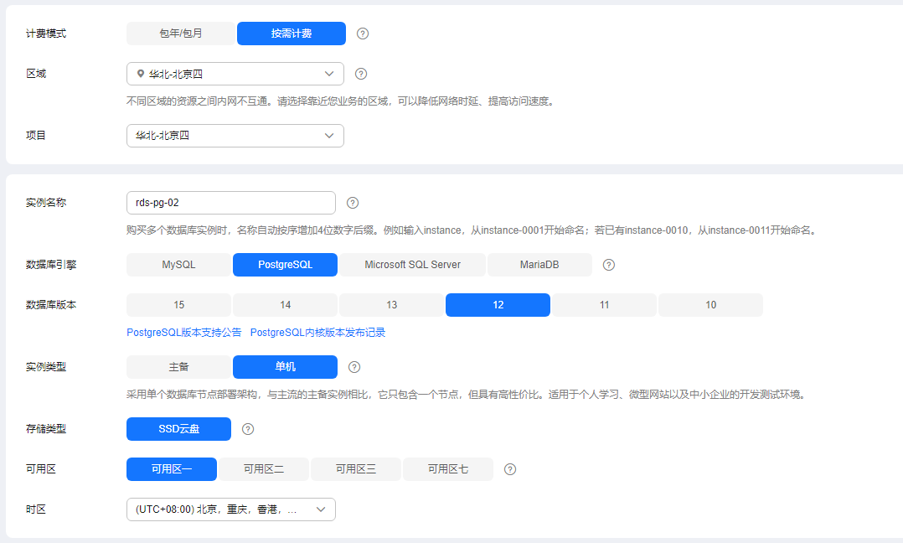Choose 可用区三 availability zone
The height and width of the screenshot is (543, 903).
[x=356, y=469]
